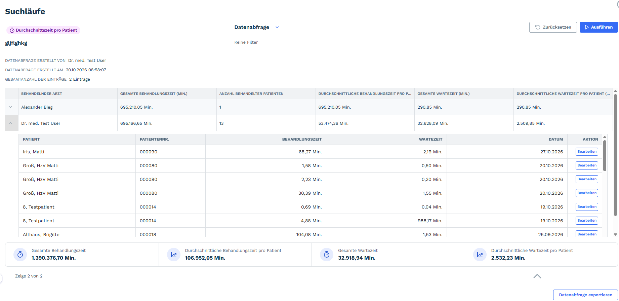Click Datenabfrage exportieren button
This screenshot has width=619, height=301.
585,295
